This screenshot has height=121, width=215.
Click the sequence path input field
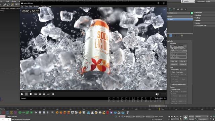[177, 46]
